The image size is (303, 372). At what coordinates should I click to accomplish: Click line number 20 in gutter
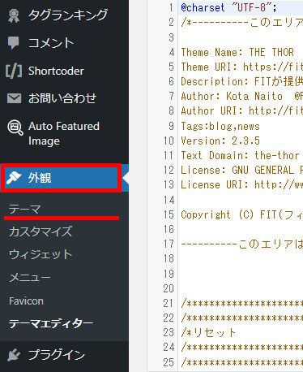pyautogui.click(x=169, y=288)
